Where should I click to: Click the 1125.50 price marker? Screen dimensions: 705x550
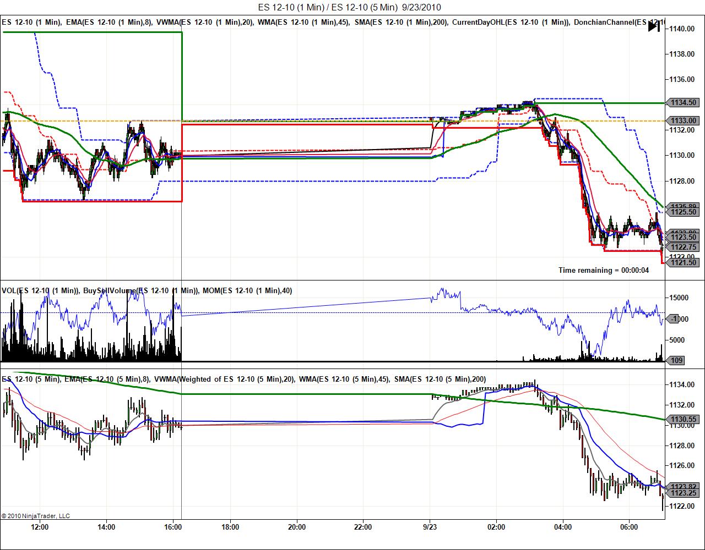point(684,212)
